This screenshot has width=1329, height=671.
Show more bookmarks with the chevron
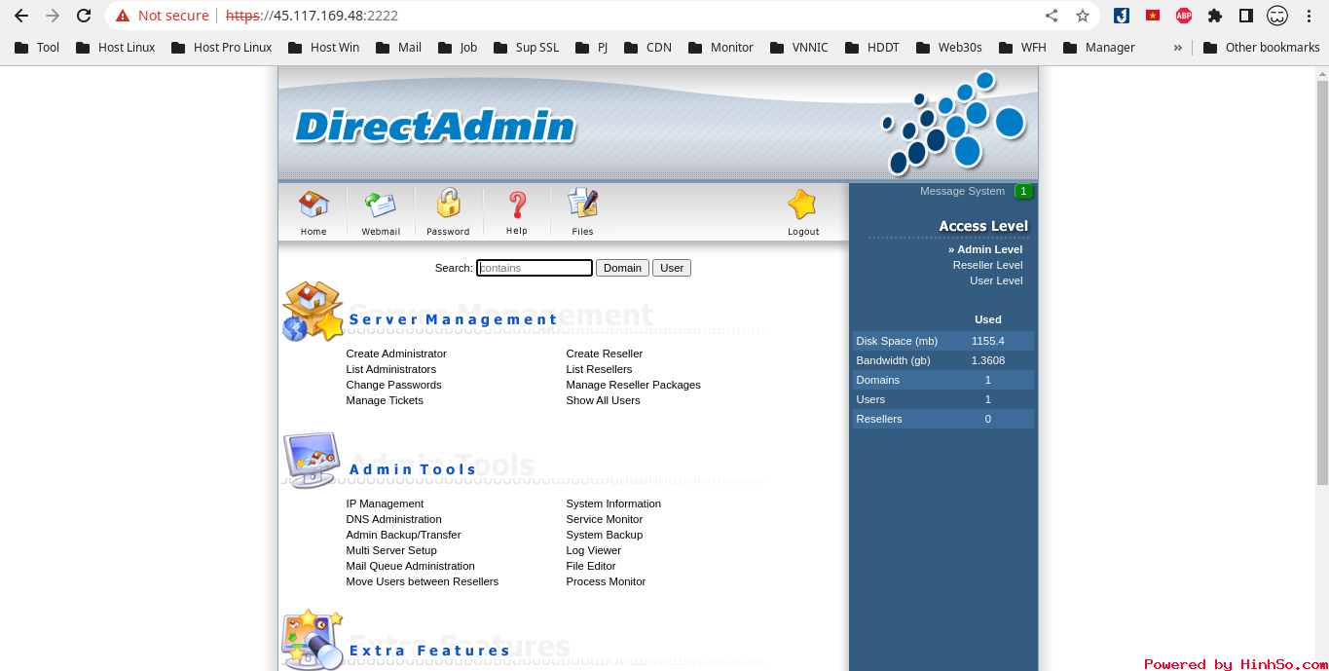1178,47
